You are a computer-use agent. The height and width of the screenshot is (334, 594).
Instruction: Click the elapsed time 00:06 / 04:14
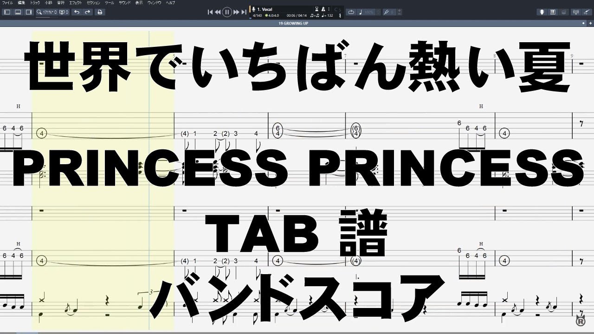click(297, 15)
